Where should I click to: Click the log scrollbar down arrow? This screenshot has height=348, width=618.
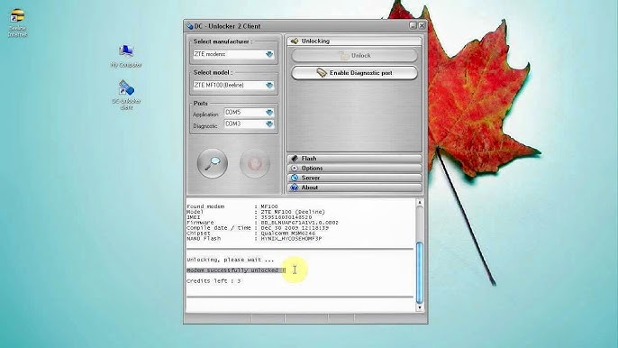coord(420,307)
